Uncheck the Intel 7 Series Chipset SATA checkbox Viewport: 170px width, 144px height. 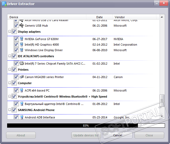click(16, 64)
